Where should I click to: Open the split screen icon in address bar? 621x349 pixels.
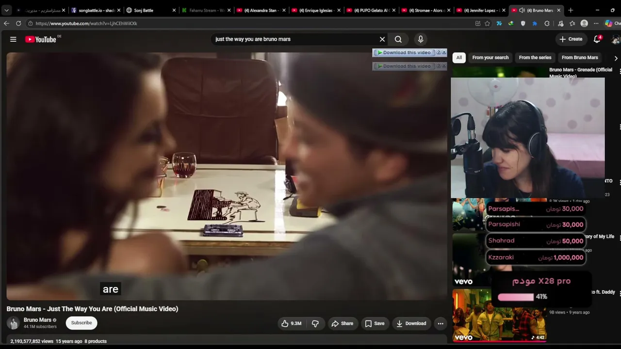478,23
